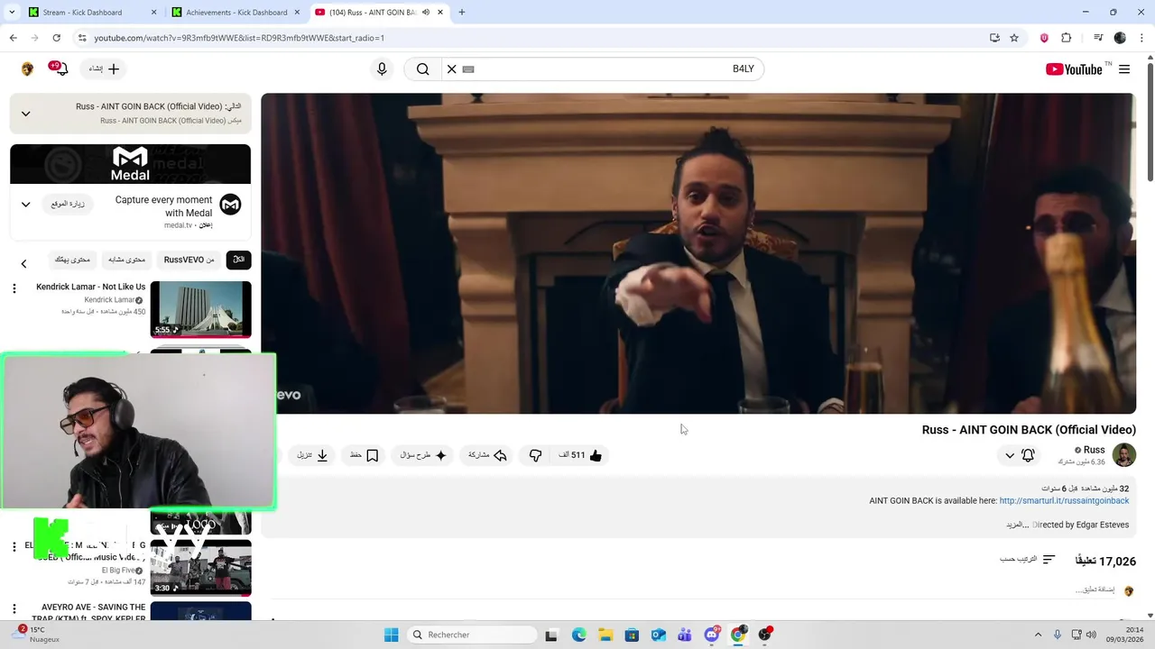Viewport: 1155px width, 649px height.
Task: Switch to Achievements - Kick Dashboard tab
Action: (x=236, y=13)
